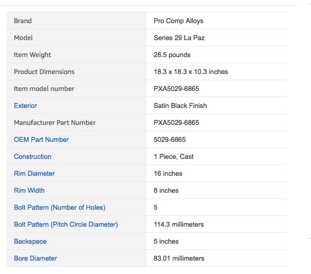Click the Bore Diameter link
This screenshot has height=274, width=311.
[x=35, y=258]
